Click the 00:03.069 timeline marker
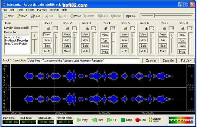This screenshot has width=197, height=127. point(104,113)
